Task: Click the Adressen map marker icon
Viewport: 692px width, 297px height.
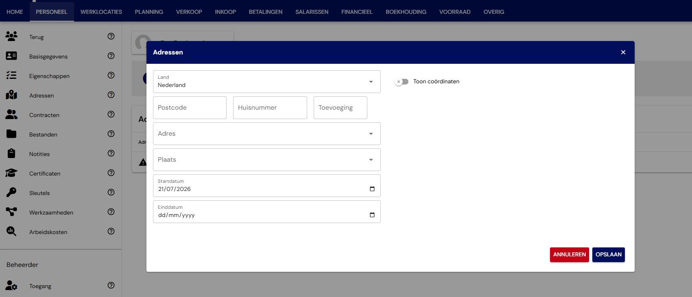Action: point(11,95)
